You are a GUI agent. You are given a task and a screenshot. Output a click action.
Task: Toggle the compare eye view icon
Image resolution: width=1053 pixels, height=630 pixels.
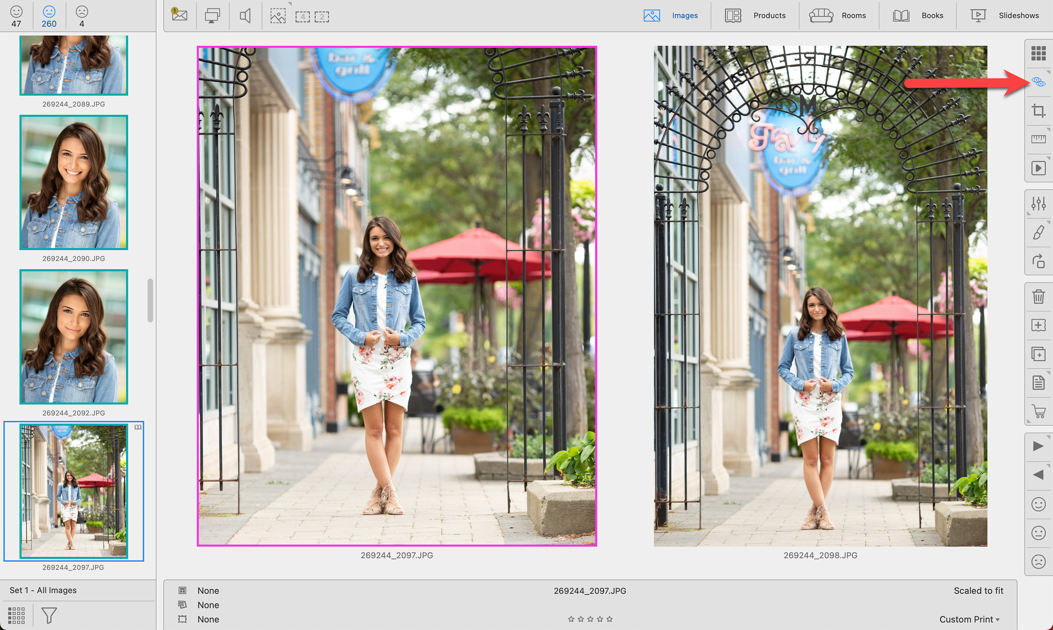pyautogui.click(x=1038, y=82)
